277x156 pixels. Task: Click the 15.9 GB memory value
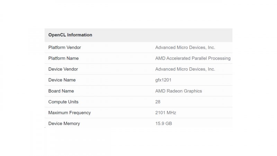[163, 123]
